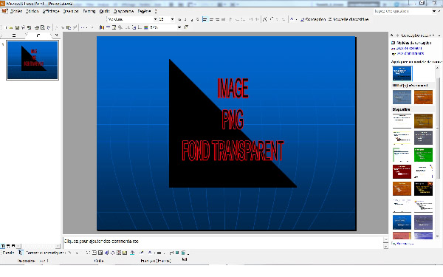Screen dimensions: 443x277
Task: Click the Increase Font Size icon
Action: click(x=265, y=19)
